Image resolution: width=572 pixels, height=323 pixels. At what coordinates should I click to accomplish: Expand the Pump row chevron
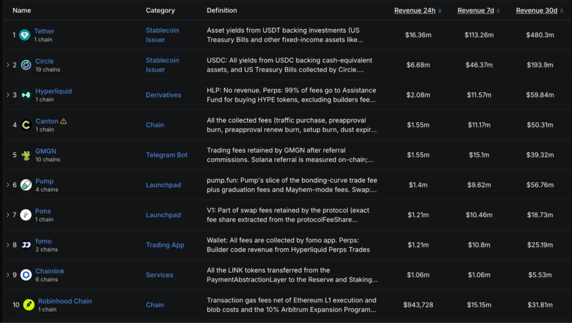pos(8,185)
